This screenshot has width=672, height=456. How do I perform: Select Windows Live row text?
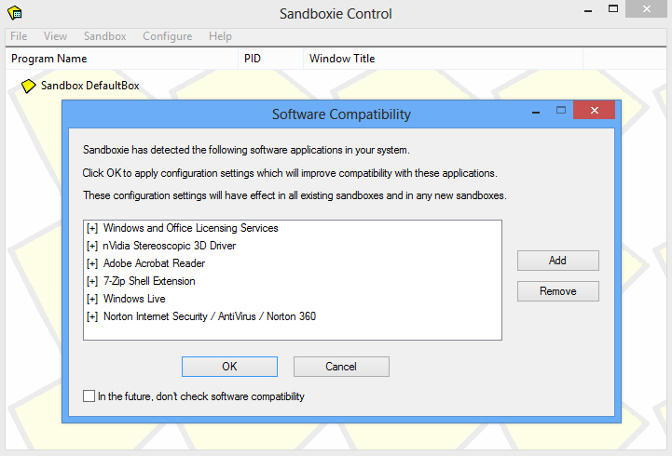[134, 299]
